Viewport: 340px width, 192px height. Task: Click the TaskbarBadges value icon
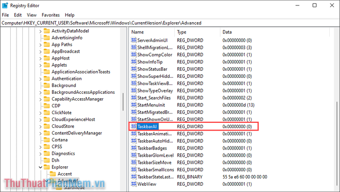tap(134, 148)
